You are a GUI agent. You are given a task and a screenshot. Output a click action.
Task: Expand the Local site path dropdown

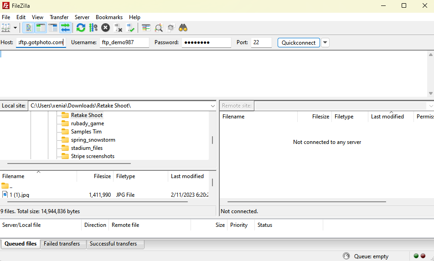[212, 106]
